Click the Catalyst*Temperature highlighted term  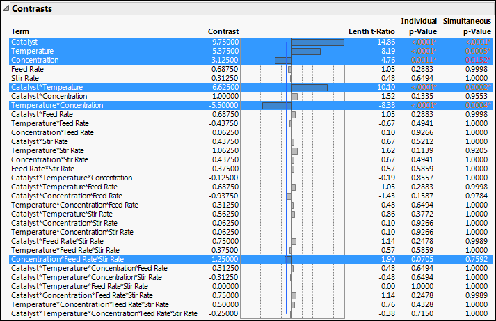click(47, 88)
